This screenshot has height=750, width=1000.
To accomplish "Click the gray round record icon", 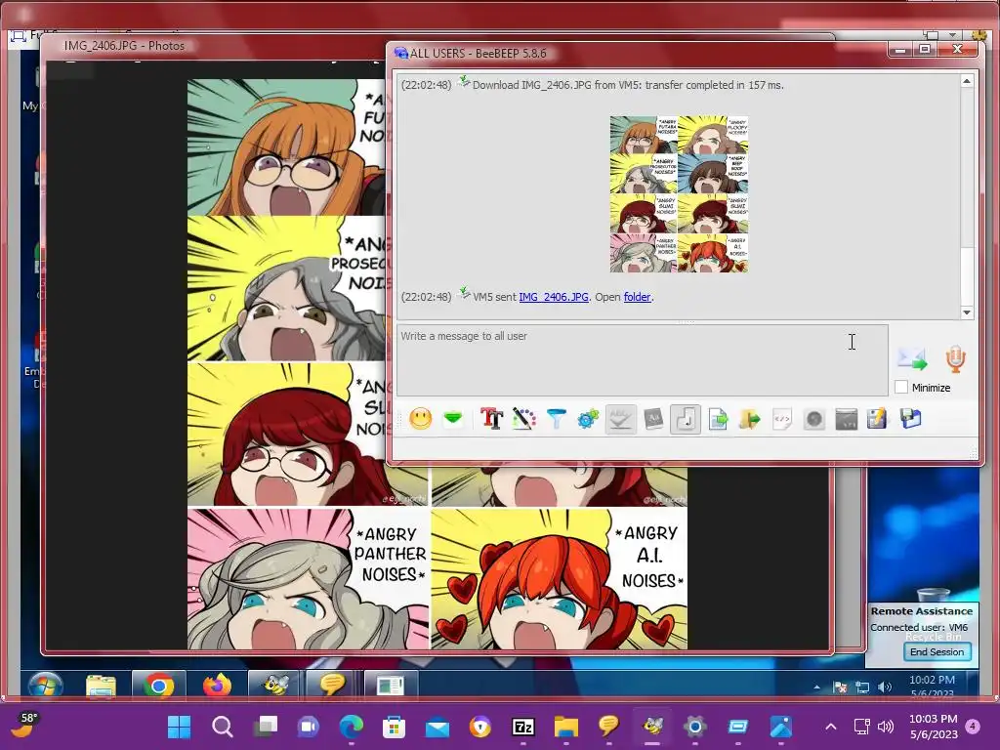I will pyautogui.click(x=813, y=419).
